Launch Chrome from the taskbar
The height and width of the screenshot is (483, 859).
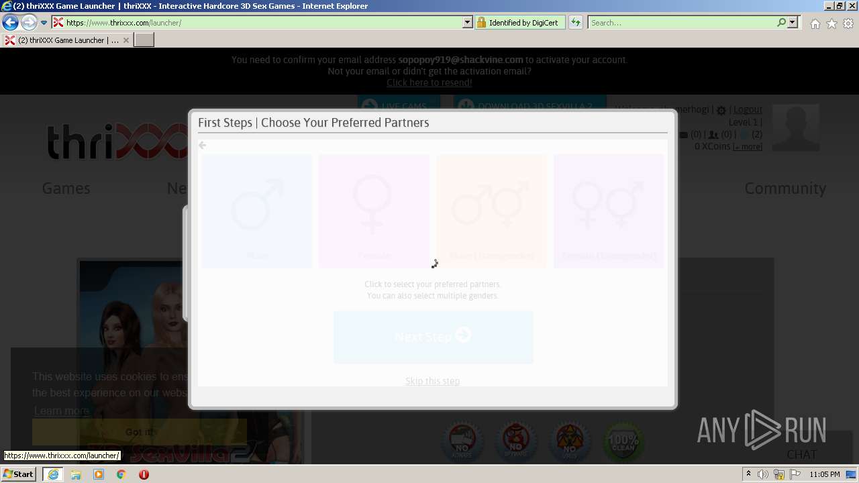[x=121, y=474]
